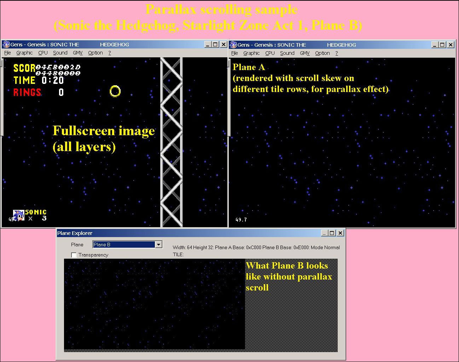Click the yellow ring in the left game view
Viewport: 459px width, 362px height.
click(x=115, y=91)
